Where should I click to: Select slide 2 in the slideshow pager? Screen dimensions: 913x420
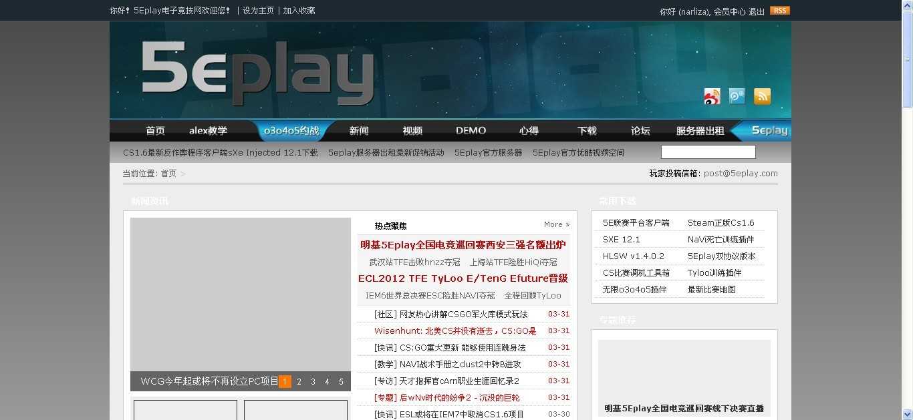tap(299, 382)
